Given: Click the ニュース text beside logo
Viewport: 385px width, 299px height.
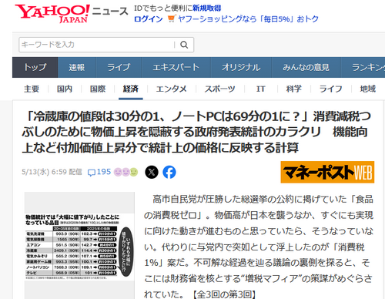Looking at the screenshot, I should point(110,12).
